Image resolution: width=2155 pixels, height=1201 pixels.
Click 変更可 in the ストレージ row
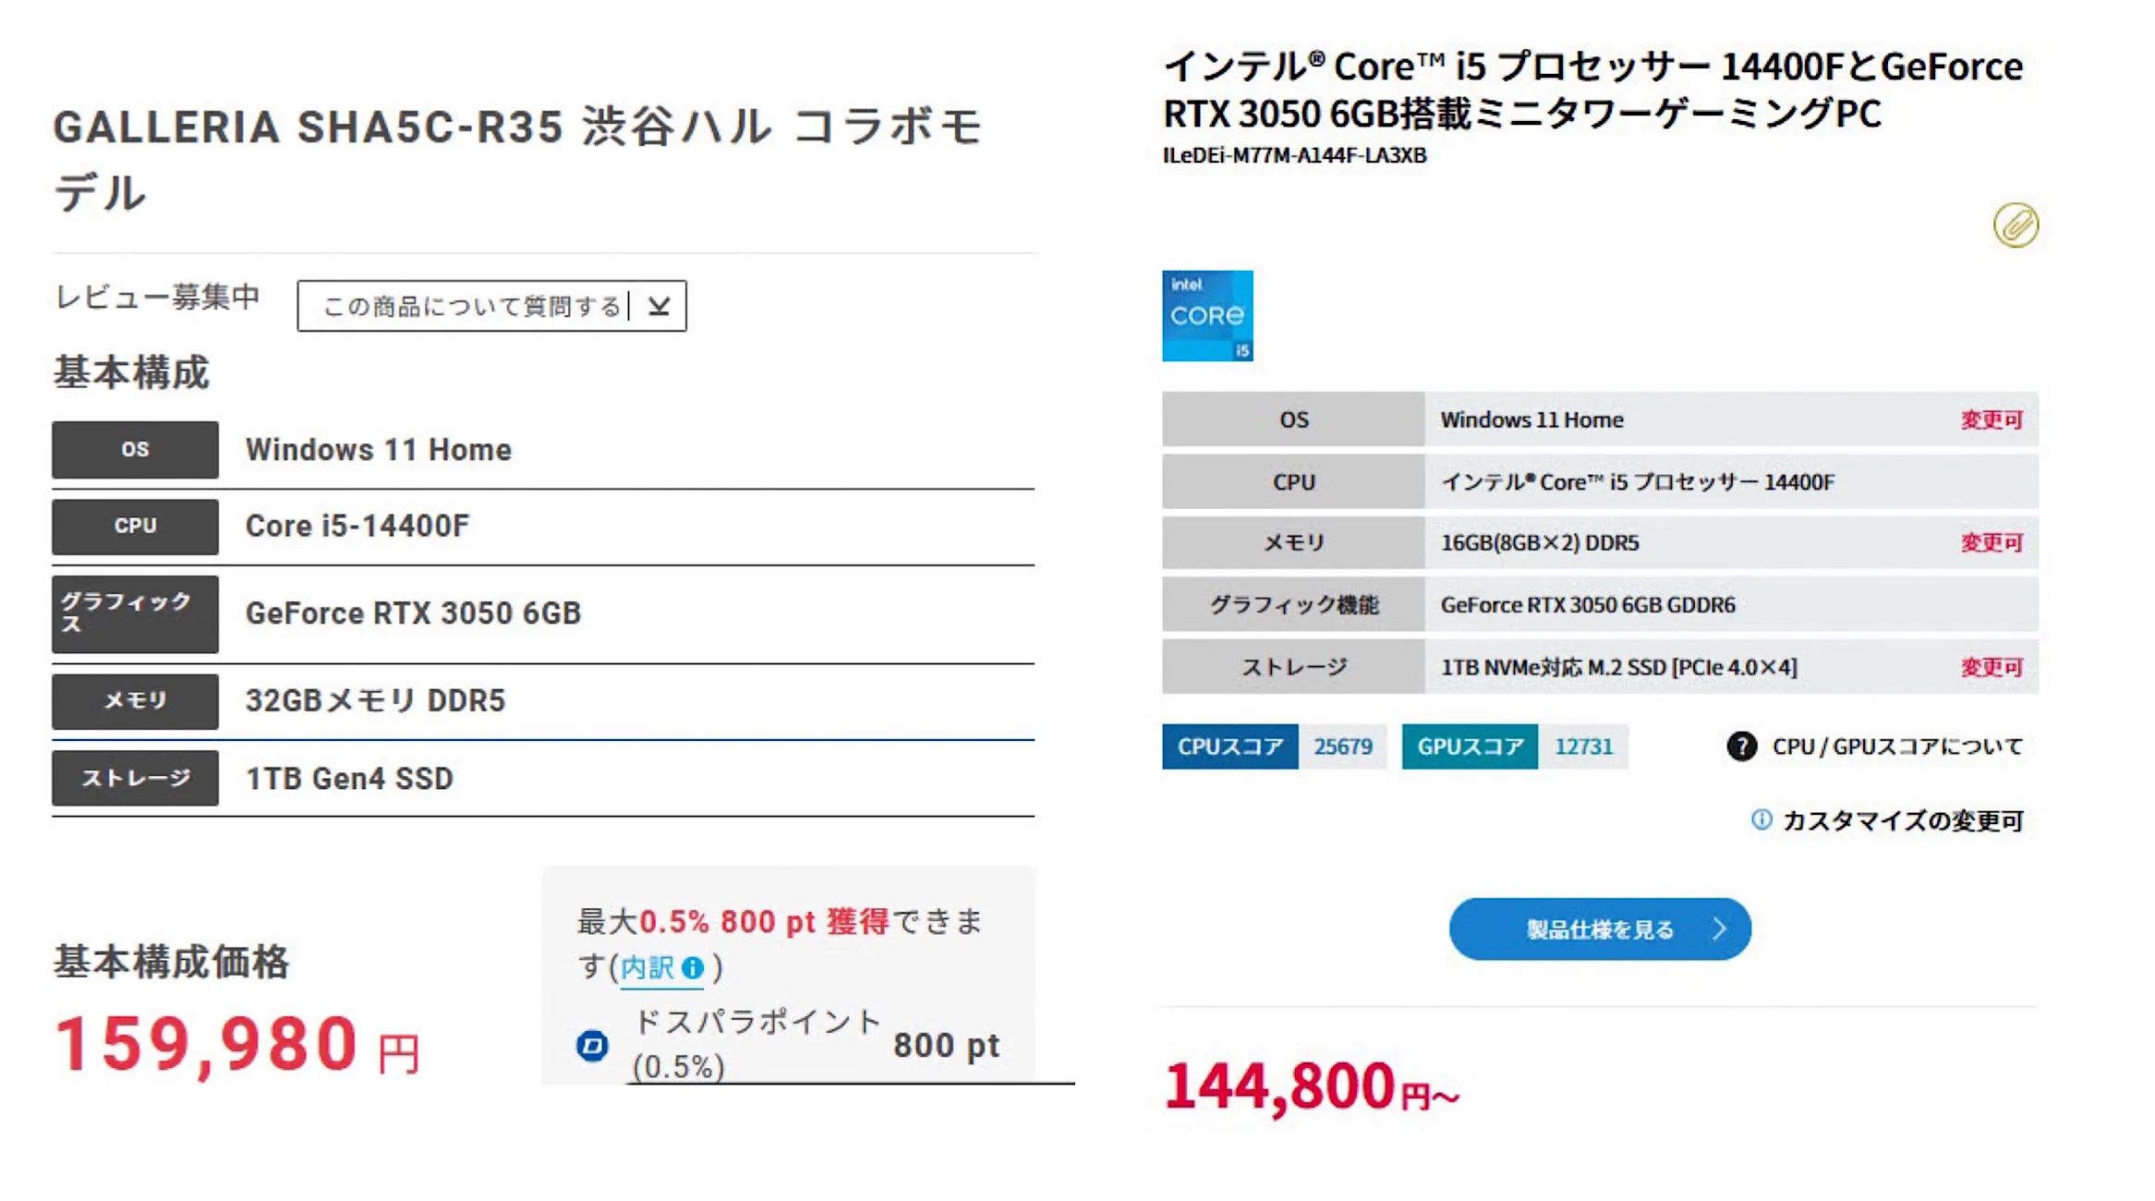(x=1992, y=666)
